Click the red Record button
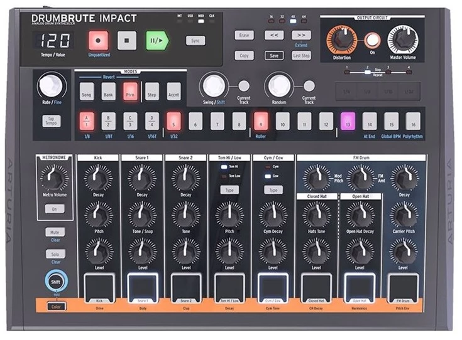This screenshot has height=340, width=462. click(x=99, y=40)
